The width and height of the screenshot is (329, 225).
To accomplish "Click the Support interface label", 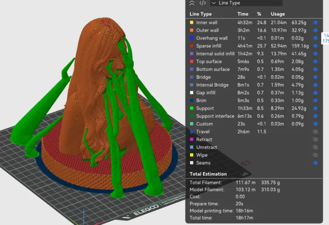I will coord(215,116).
